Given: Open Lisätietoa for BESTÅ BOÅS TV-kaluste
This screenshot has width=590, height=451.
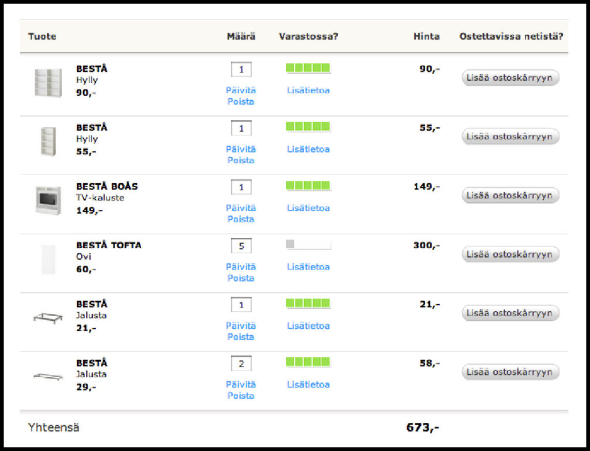Looking at the screenshot, I should pos(308,207).
